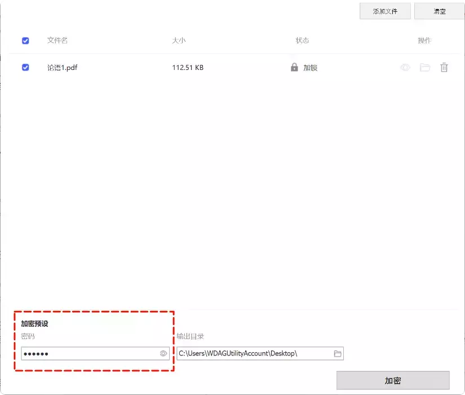Click the 状态 column header
Viewport: 465px width, 395px height.
click(x=302, y=41)
